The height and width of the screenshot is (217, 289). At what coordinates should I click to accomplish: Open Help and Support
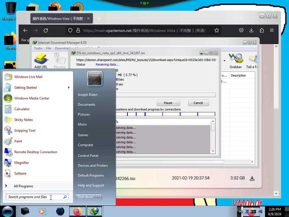pos(91,185)
